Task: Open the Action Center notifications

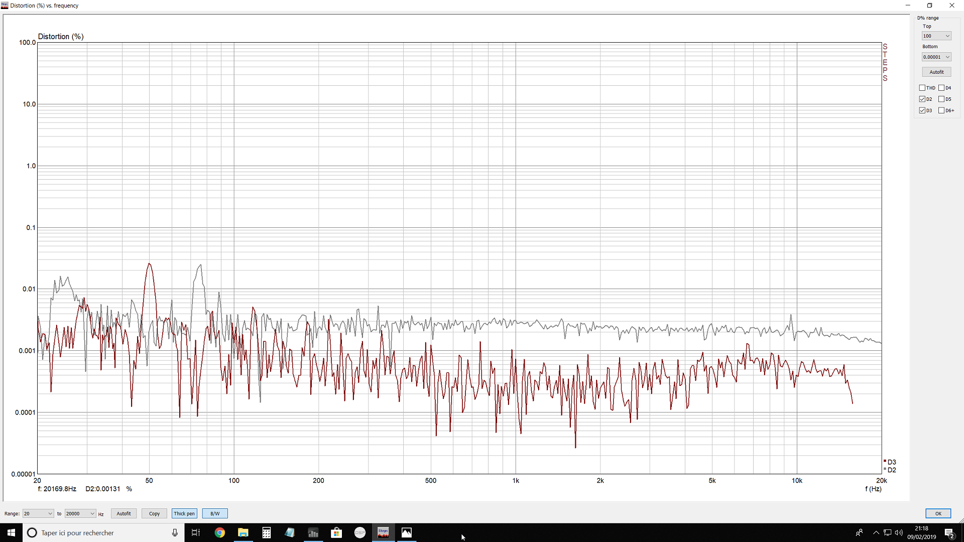Action: tap(949, 533)
